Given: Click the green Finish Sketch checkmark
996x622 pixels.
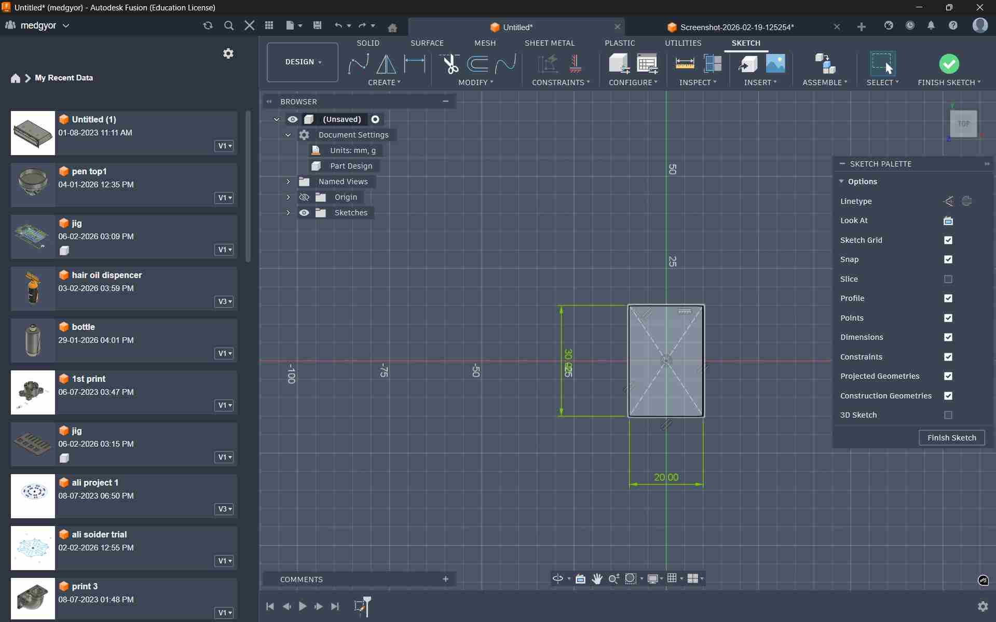Looking at the screenshot, I should [949, 64].
